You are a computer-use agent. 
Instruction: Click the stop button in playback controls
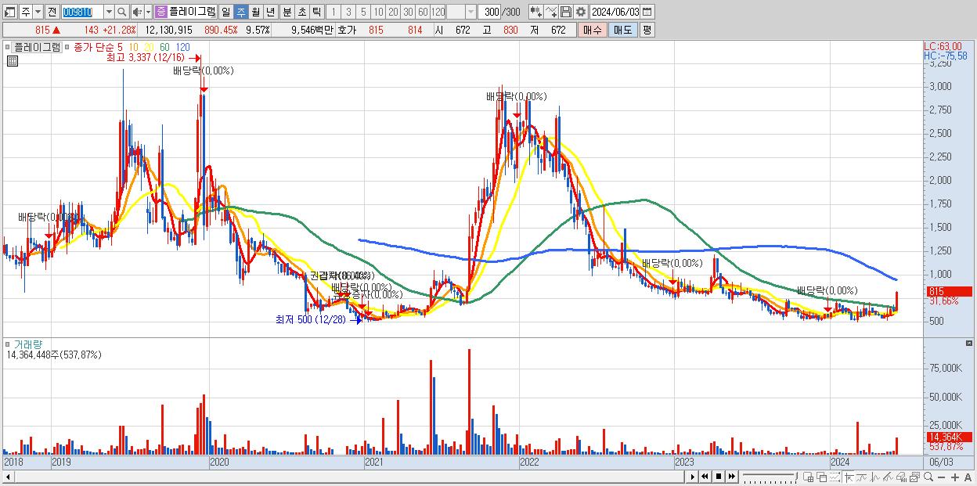pos(719,477)
